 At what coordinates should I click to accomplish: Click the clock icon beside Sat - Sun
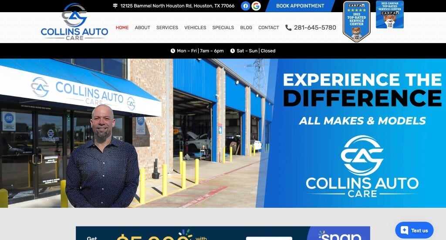point(233,51)
